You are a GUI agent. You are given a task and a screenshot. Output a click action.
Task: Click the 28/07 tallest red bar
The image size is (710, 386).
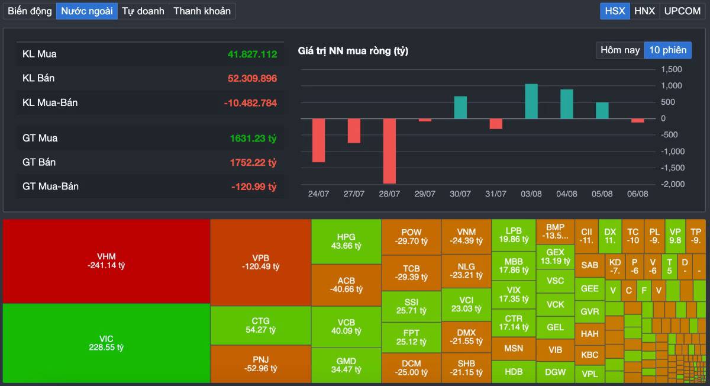tap(389, 151)
